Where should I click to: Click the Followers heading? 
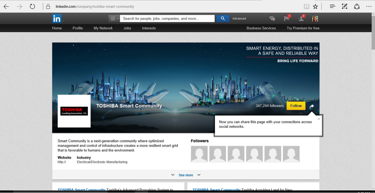(200, 141)
